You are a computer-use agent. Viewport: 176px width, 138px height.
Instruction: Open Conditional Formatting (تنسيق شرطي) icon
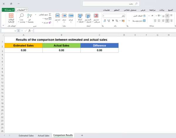pyautogui.click(x=96, y=16)
